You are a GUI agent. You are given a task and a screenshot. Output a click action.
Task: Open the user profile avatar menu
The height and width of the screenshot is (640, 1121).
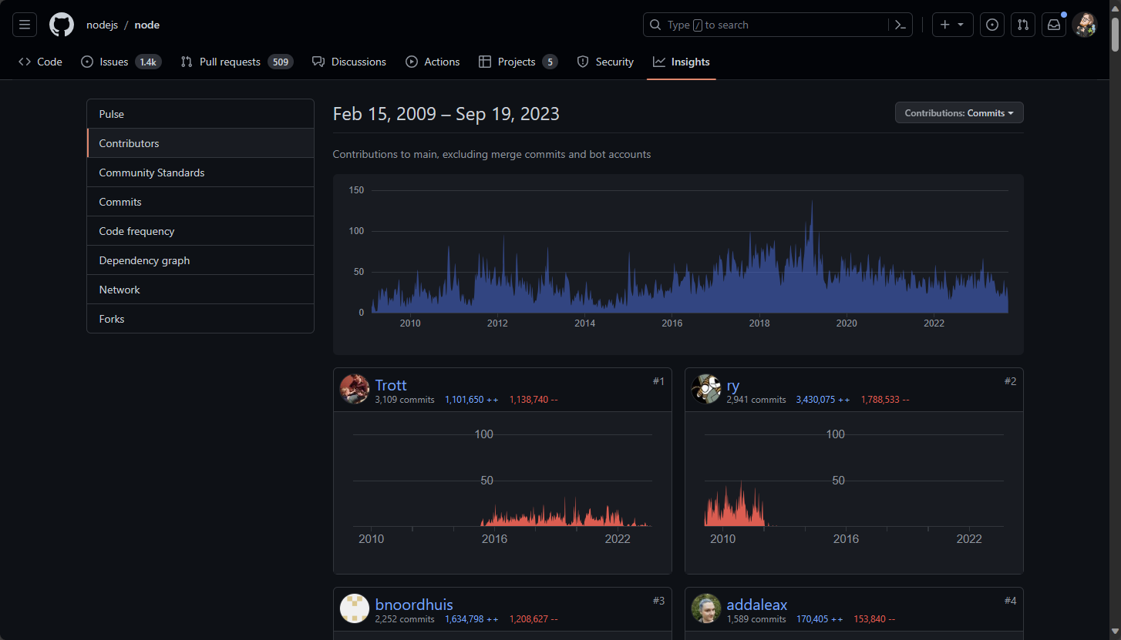click(1085, 25)
